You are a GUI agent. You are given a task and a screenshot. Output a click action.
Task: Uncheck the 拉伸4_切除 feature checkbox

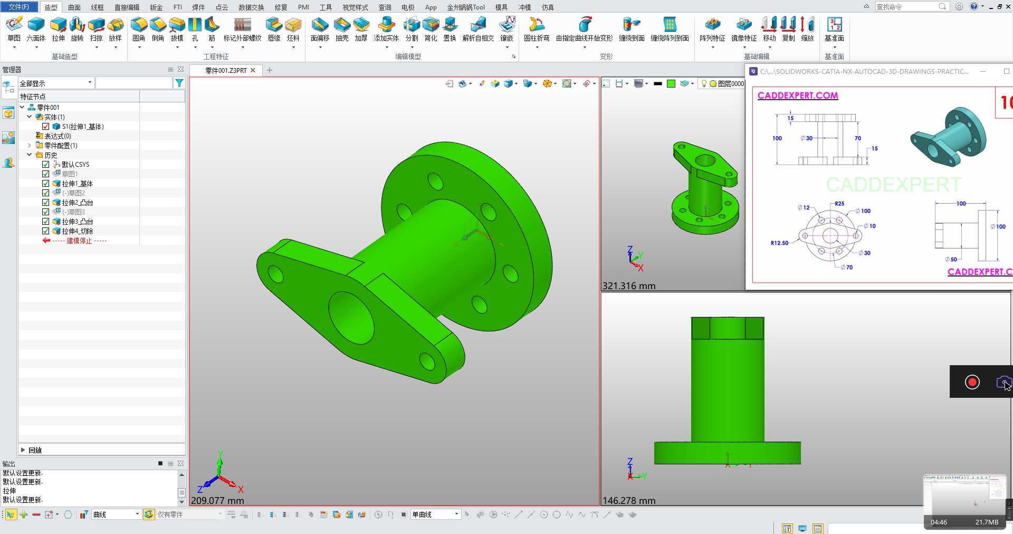[x=46, y=231]
